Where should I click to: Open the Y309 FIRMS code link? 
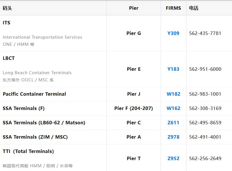[x=173, y=33]
